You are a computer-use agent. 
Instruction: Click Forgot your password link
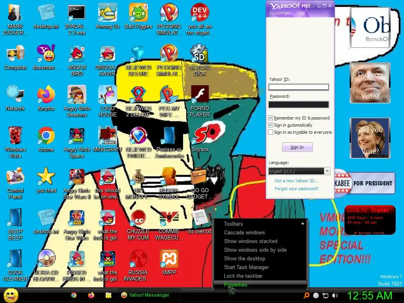coord(297,189)
